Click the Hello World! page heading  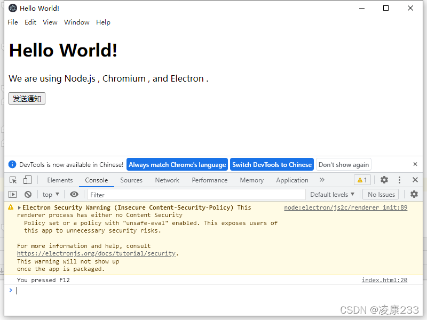coord(63,50)
